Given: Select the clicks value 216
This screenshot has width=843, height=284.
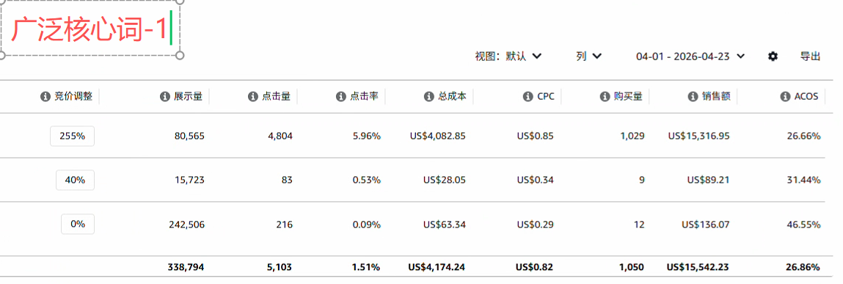Looking at the screenshot, I should [x=285, y=225].
